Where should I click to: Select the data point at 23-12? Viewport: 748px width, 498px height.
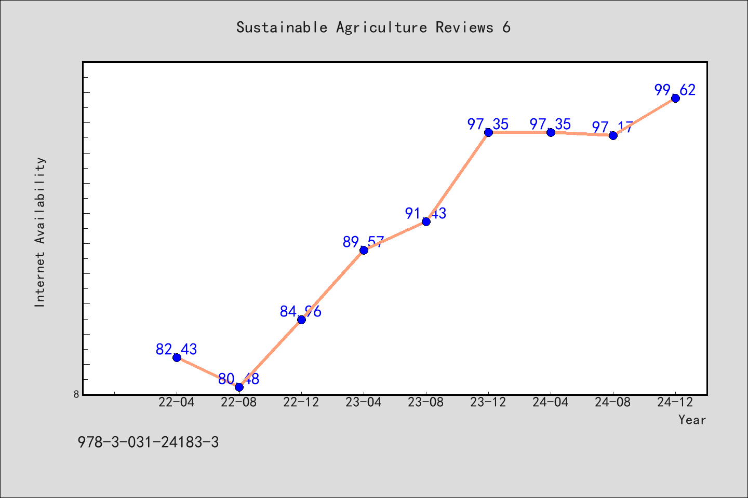click(488, 132)
